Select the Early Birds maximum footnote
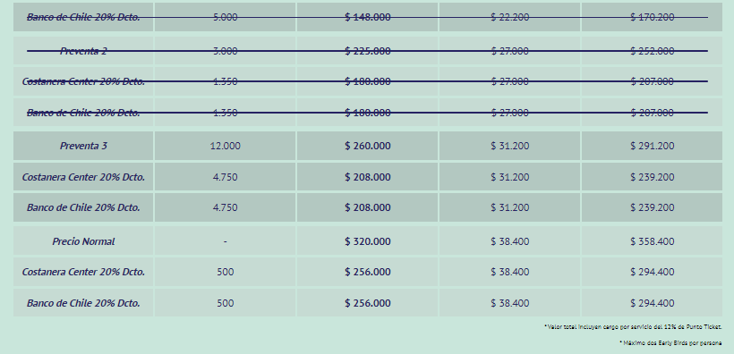Viewport: 734px width, 354px height. click(670, 342)
